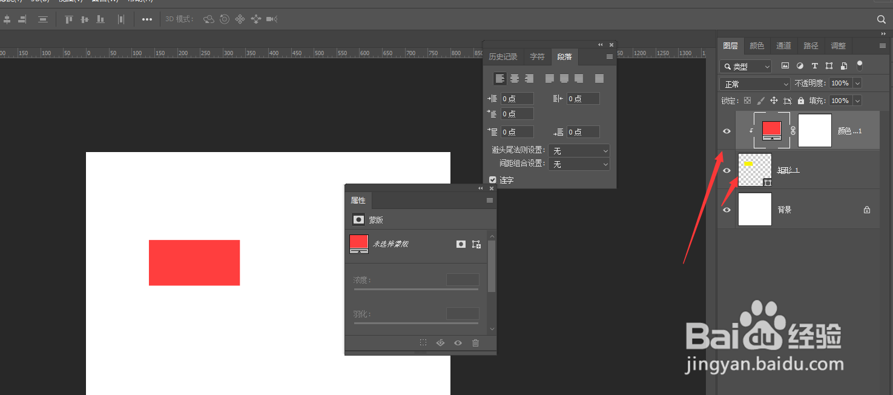
Task: Click the trash icon in Properties panel
Action: click(x=475, y=343)
